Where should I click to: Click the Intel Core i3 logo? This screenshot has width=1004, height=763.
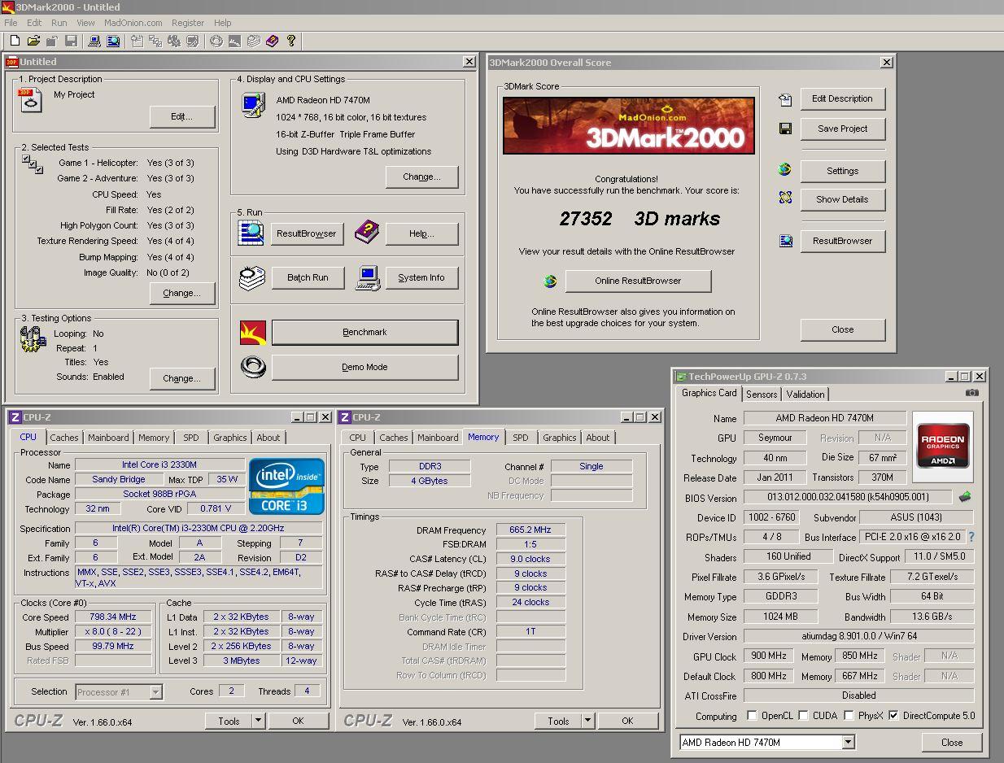tap(286, 486)
